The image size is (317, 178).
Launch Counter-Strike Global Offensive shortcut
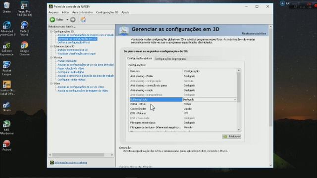point(7,88)
